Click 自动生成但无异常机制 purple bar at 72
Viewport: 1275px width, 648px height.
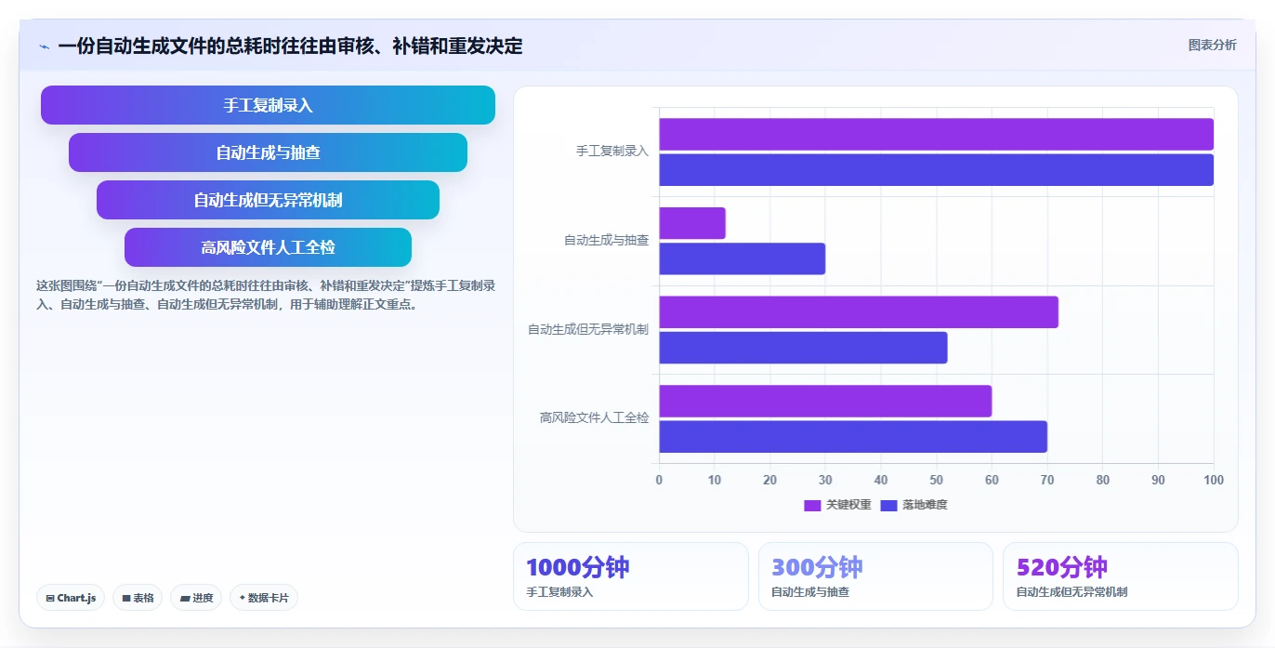[859, 311]
